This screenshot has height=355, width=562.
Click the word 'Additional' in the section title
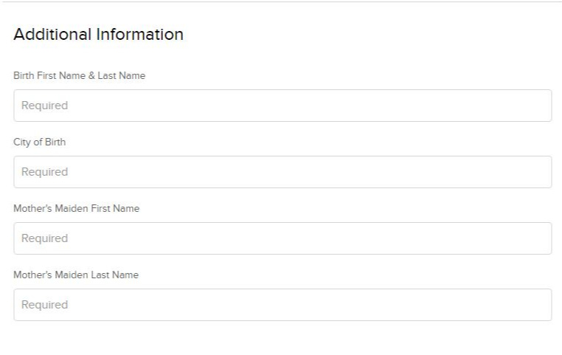(52, 35)
